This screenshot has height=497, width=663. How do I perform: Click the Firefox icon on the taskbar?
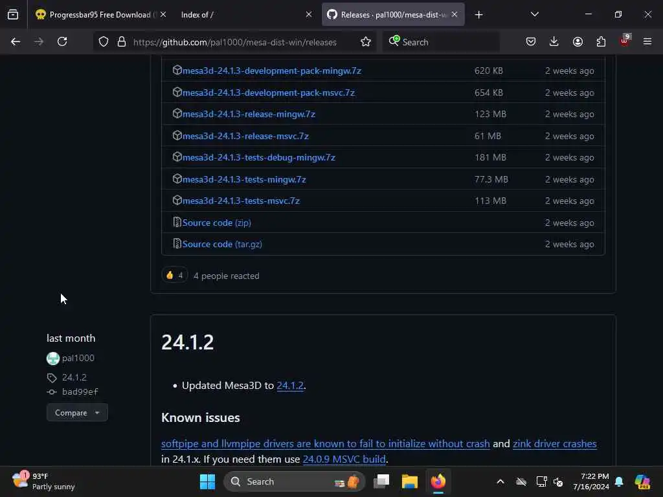(438, 481)
